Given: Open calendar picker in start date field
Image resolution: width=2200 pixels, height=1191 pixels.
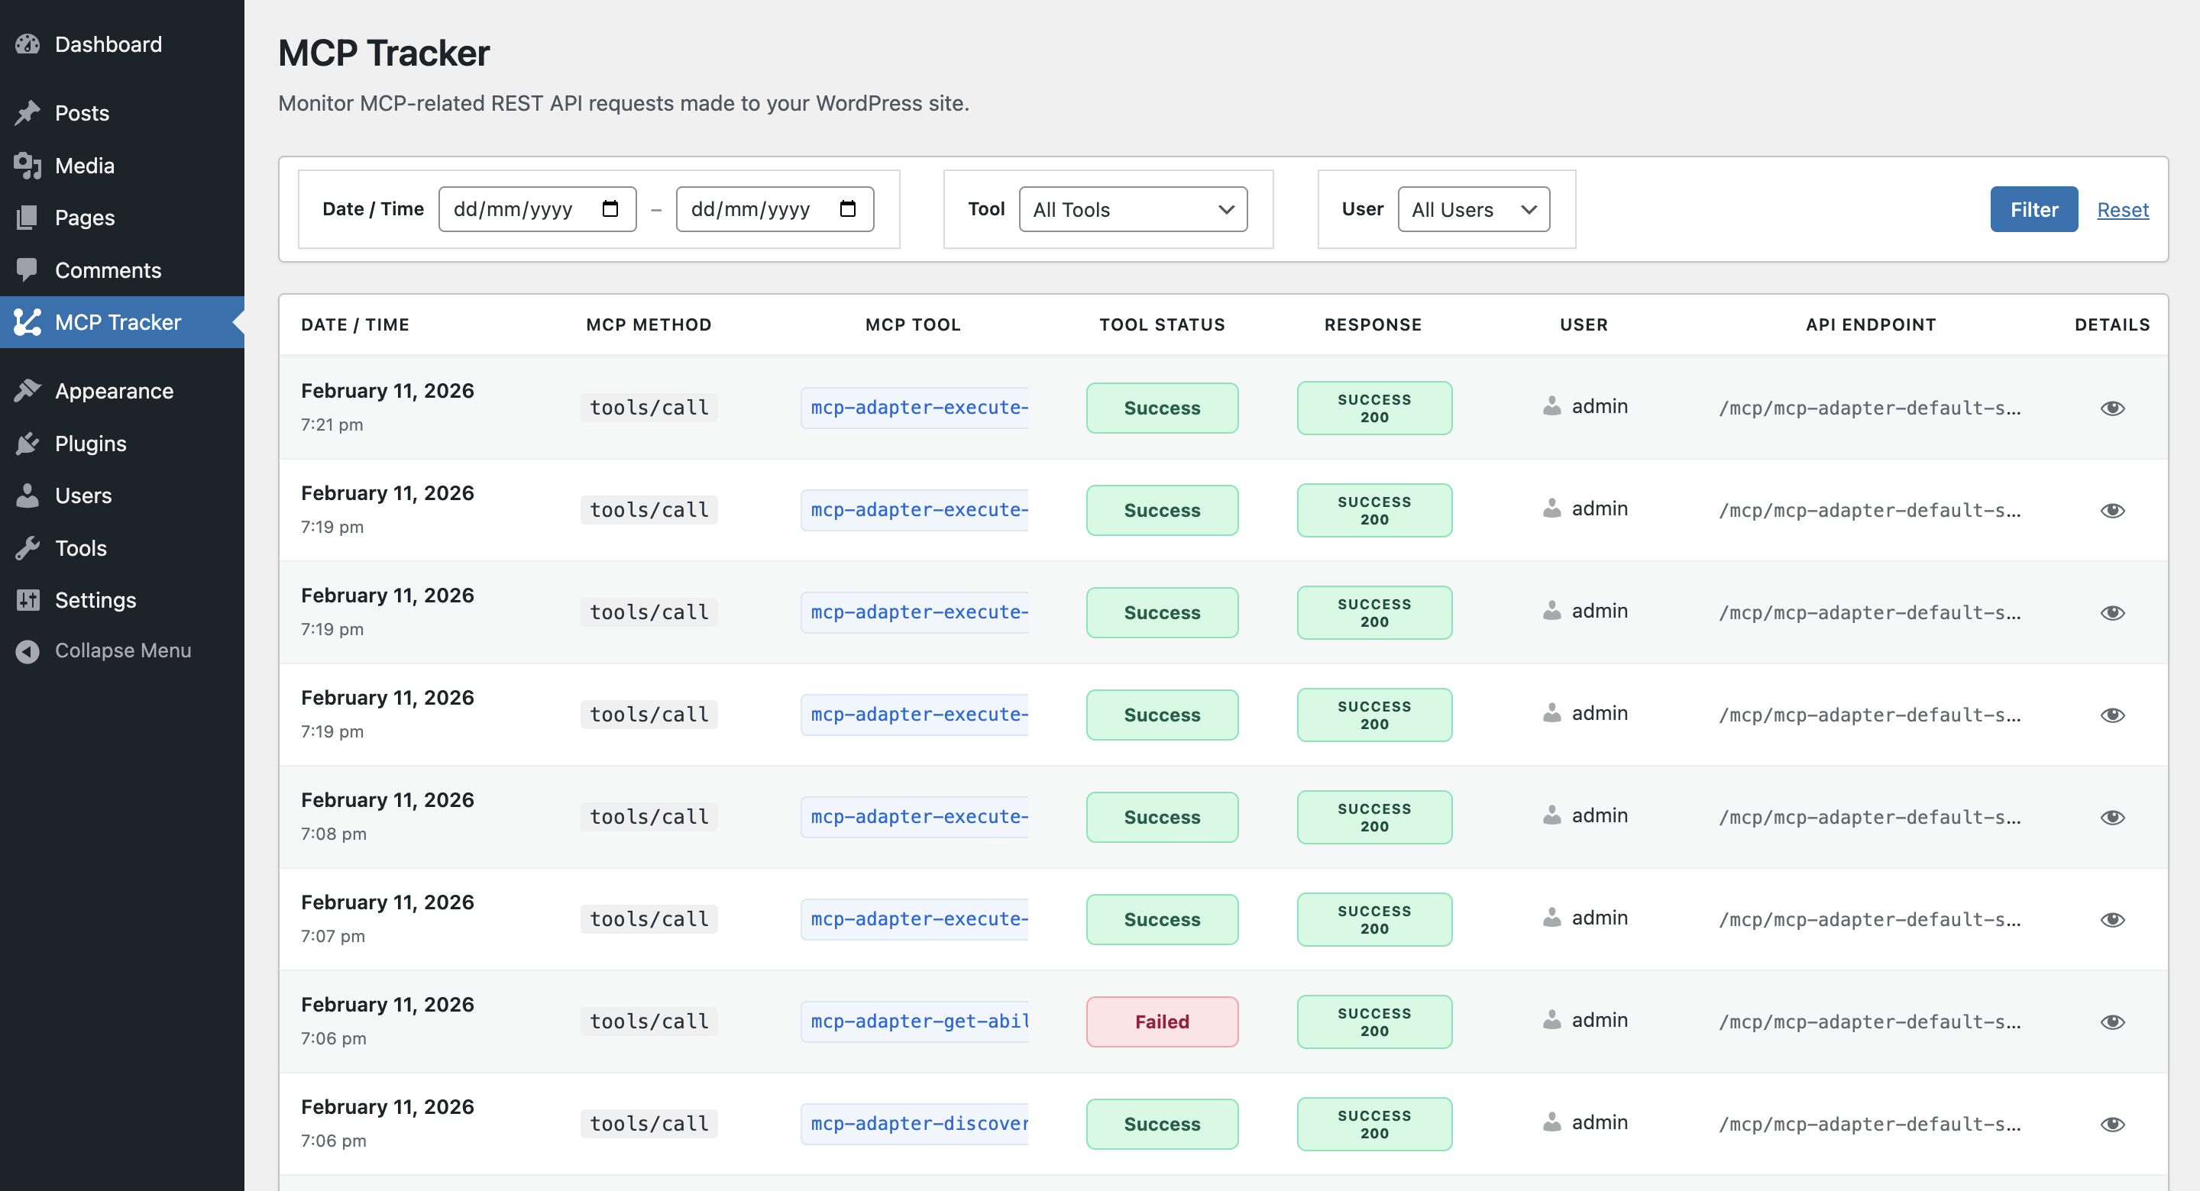Looking at the screenshot, I should tap(610, 209).
